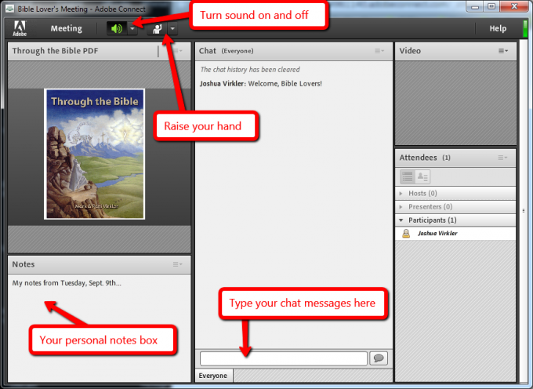Click the Adobe Connect title bar app icon
The width and height of the screenshot is (533, 389).
9,9
